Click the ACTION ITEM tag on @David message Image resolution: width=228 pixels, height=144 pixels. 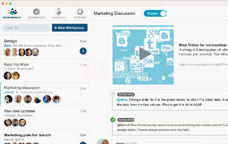126,120
